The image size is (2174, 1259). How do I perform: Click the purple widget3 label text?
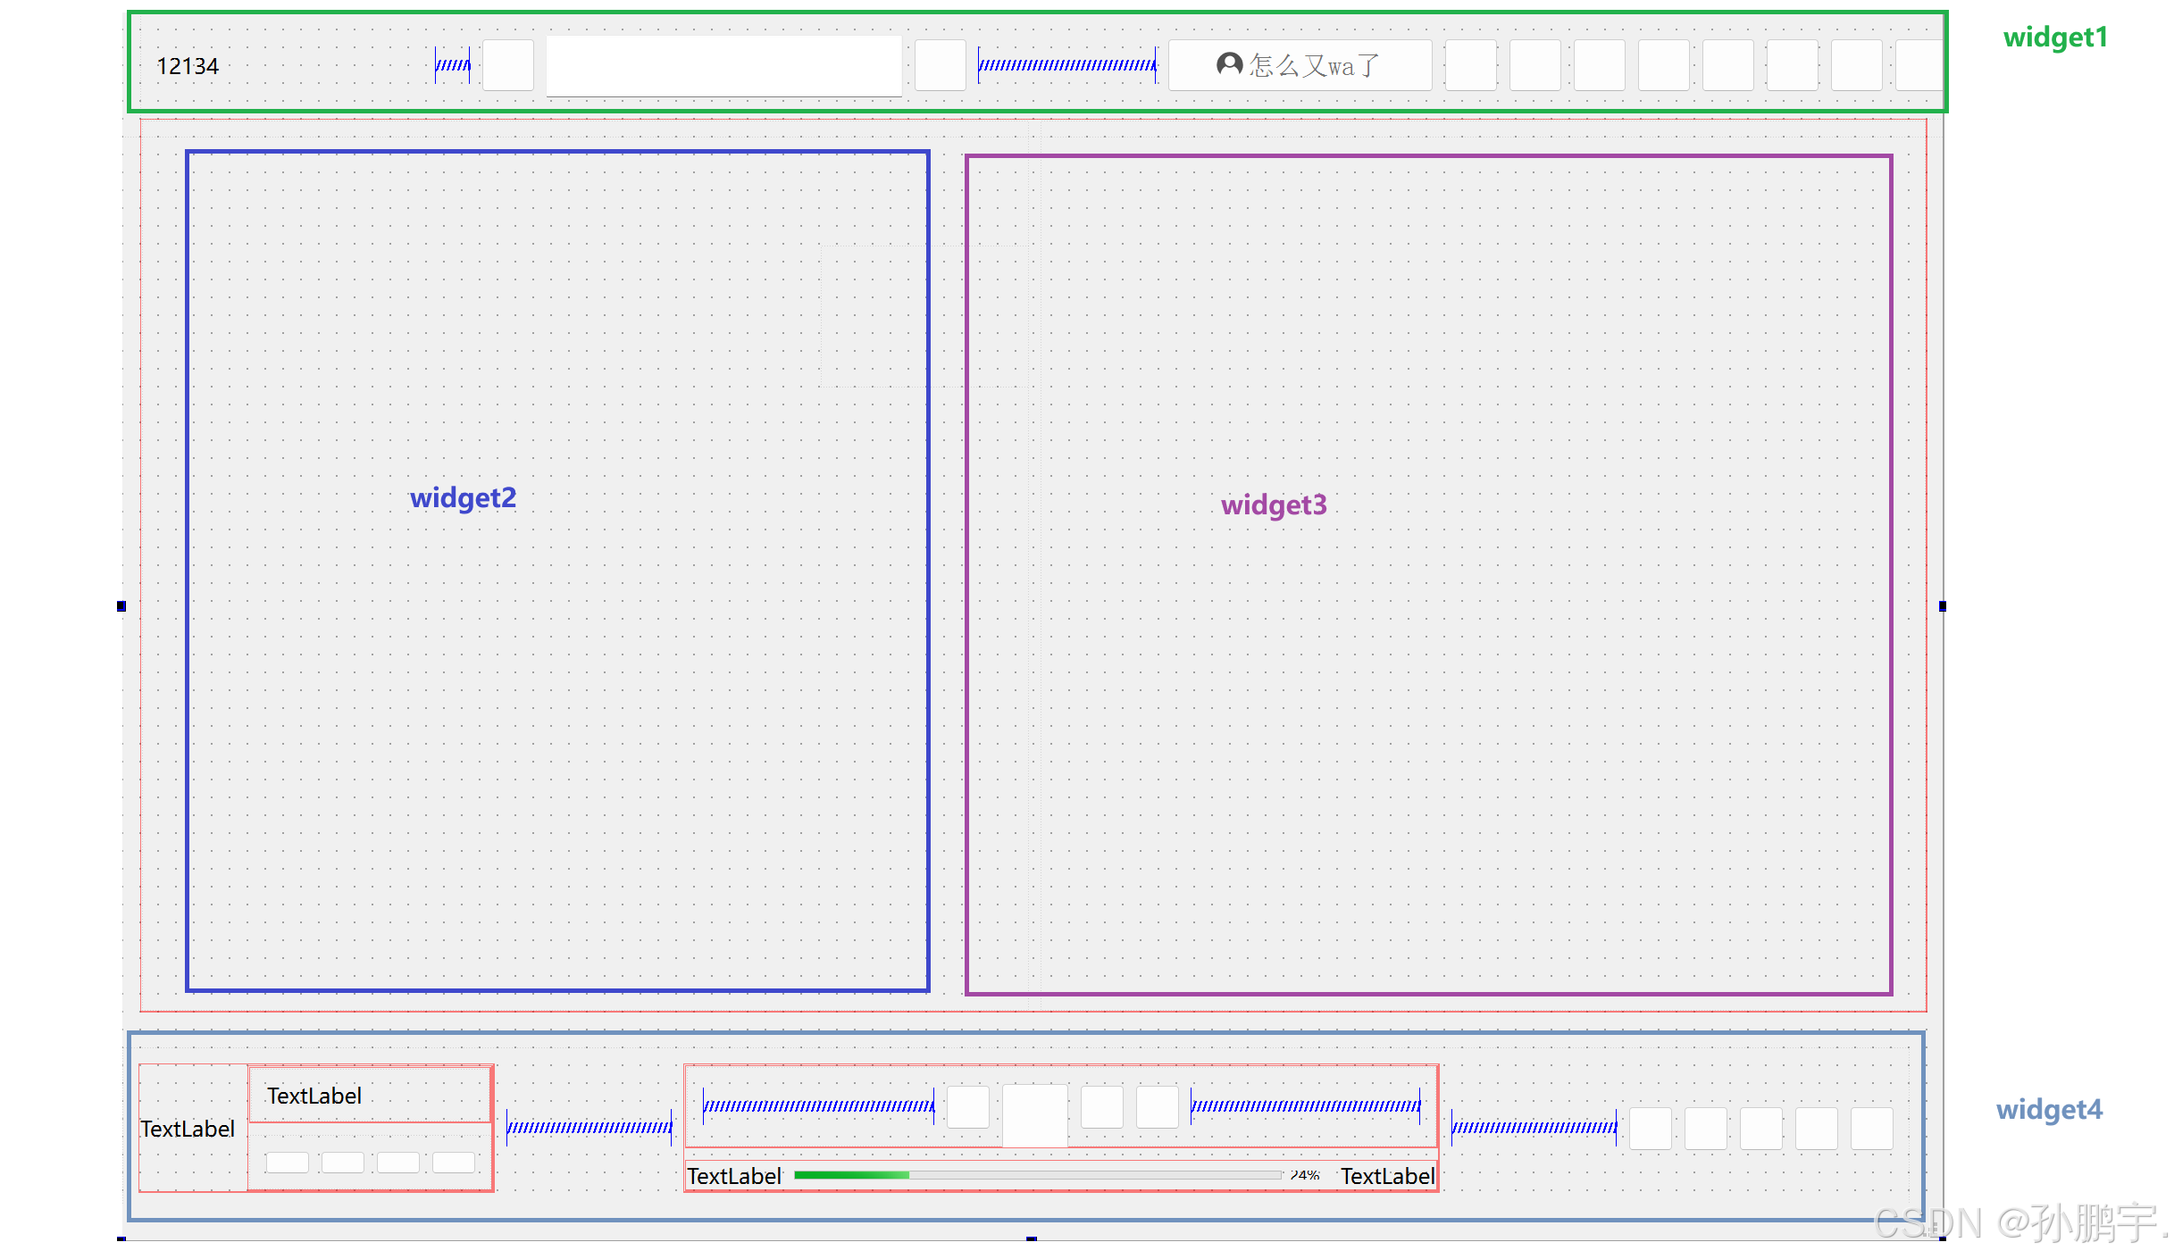pyautogui.click(x=1274, y=504)
